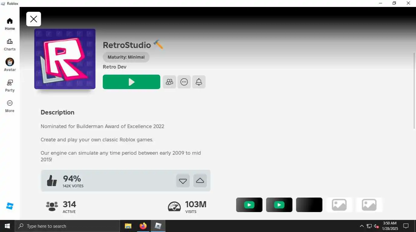The width and height of the screenshot is (416, 232).
Task: Select the first video preview thumbnail
Action: click(249, 205)
